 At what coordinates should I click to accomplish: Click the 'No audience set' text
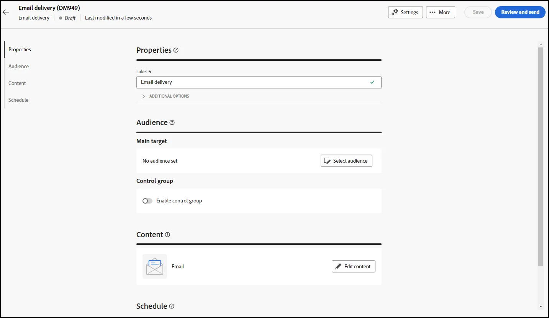(x=160, y=161)
